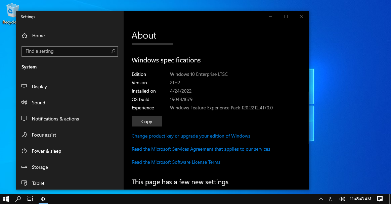The image size is (391, 204).
Task: Select Notifications & actions
Action: [70, 119]
